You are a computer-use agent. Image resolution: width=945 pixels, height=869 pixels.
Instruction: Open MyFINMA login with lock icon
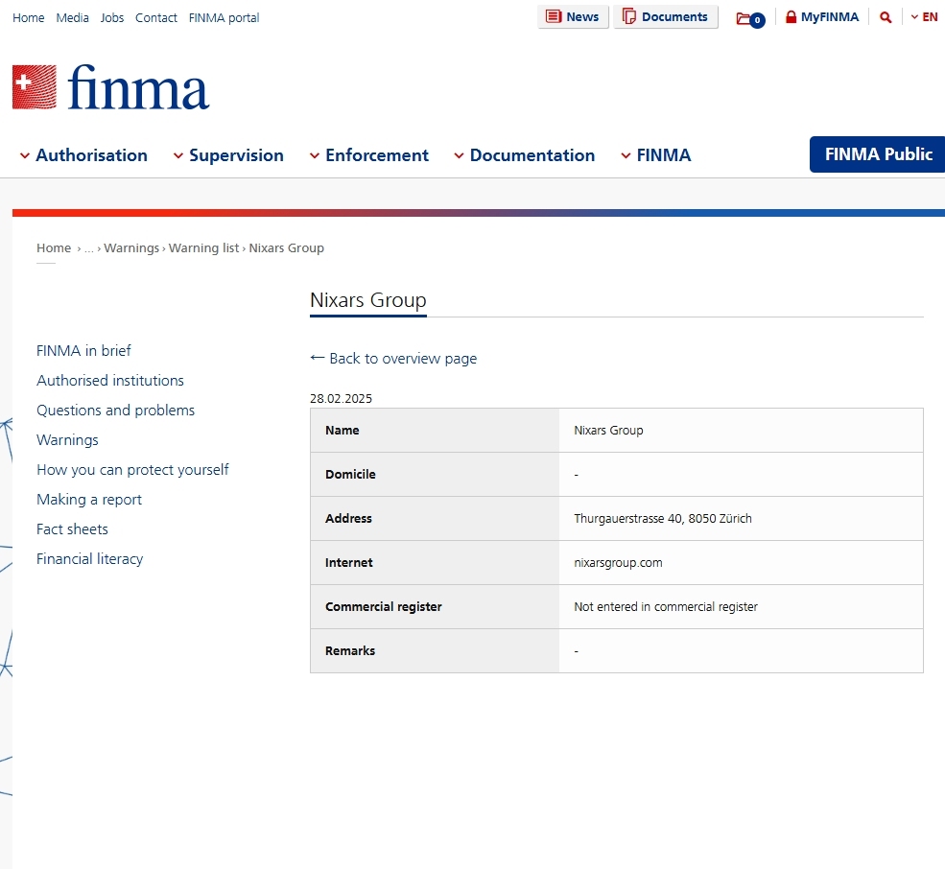[821, 17]
